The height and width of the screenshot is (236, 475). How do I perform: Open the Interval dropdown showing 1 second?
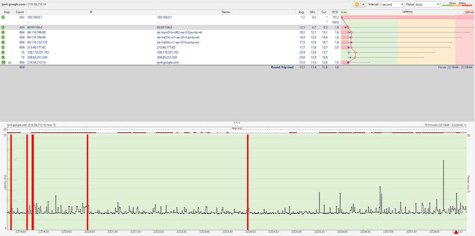click(x=391, y=4)
